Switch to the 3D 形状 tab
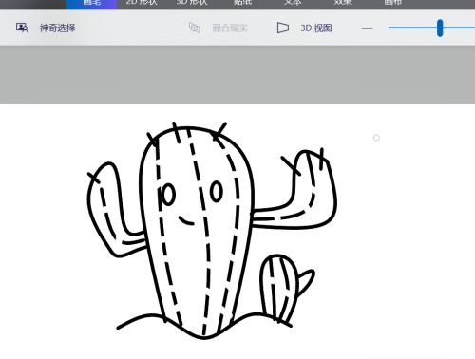475x359 pixels. click(192, 3)
